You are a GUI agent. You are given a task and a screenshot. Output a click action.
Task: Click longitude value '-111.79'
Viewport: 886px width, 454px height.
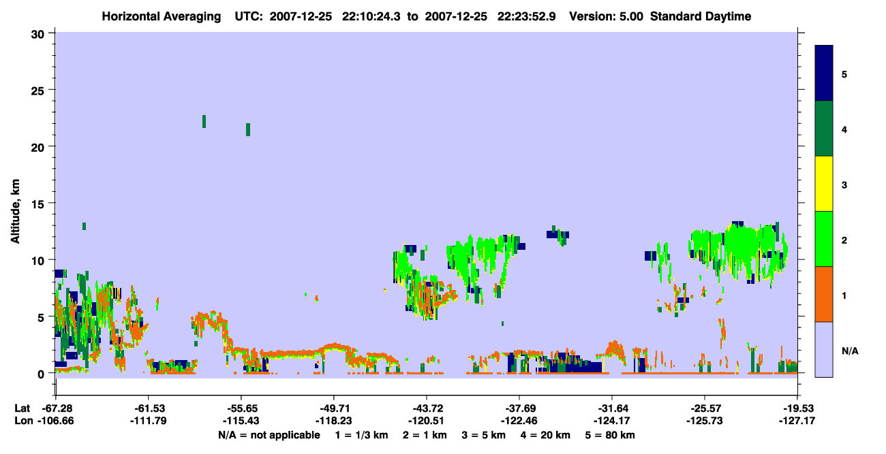coord(148,421)
